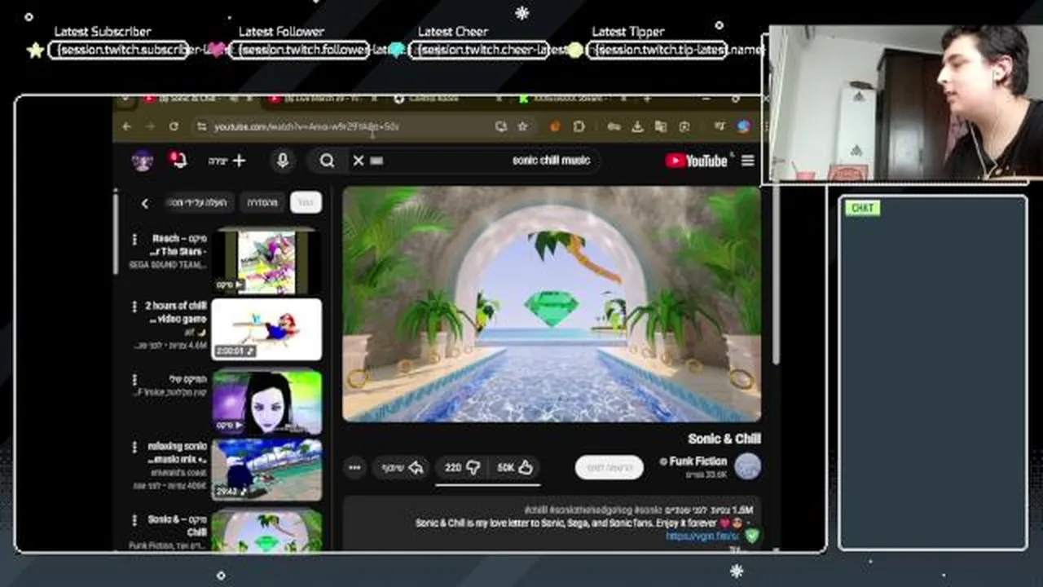The height and width of the screenshot is (587, 1043).
Task: Select the middle filter chip
Action: pos(262,202)
